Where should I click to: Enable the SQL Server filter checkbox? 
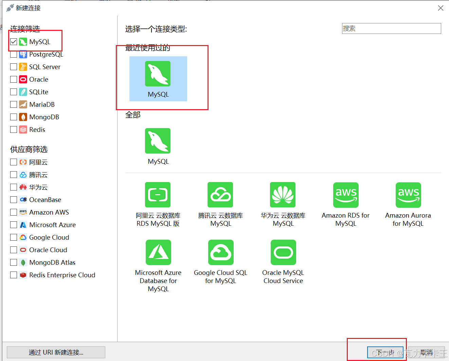pos(14,67)
